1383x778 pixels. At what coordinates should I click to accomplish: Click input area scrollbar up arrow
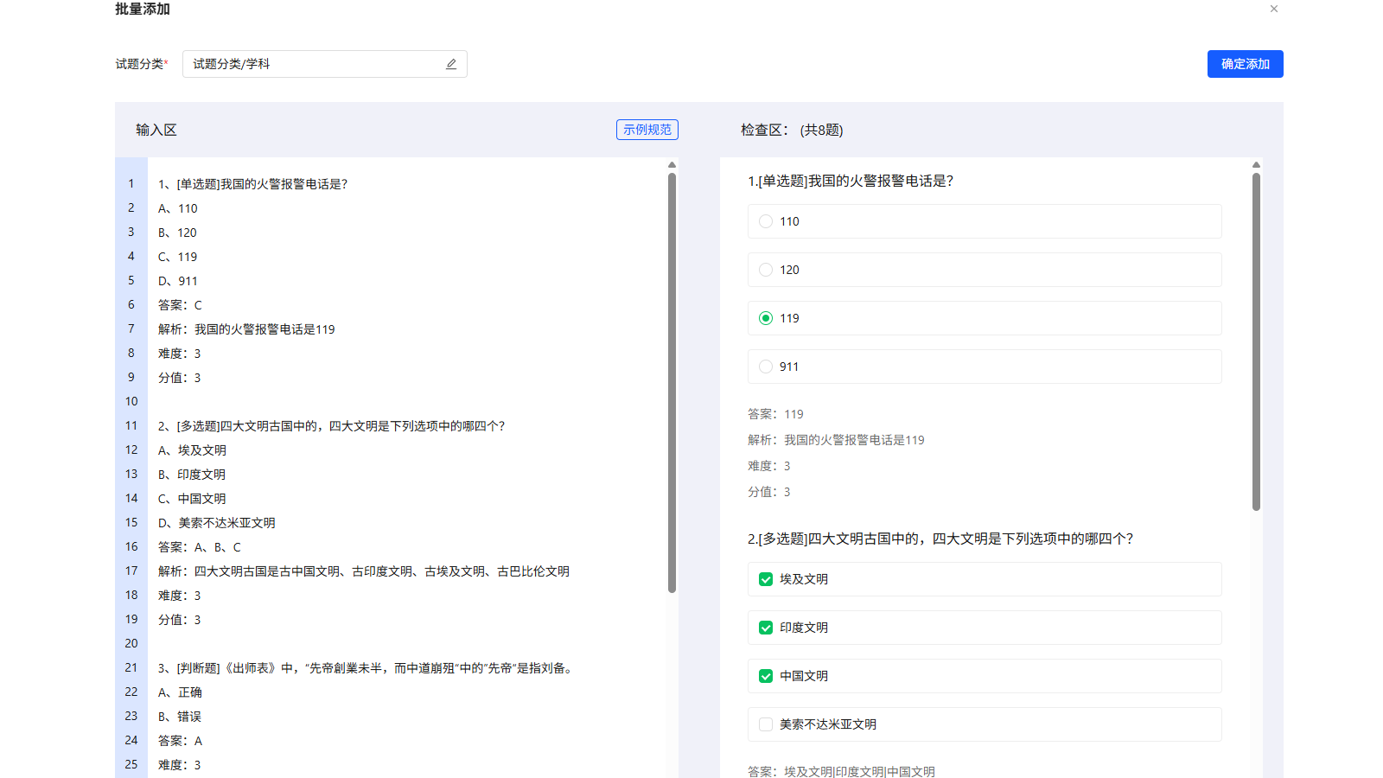672,164
